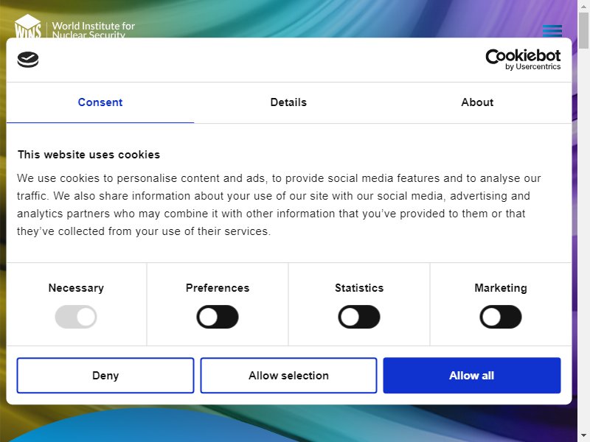The image size is (590, 442).
Task: Switch to the Consent tab
Action: pos(100,102)
